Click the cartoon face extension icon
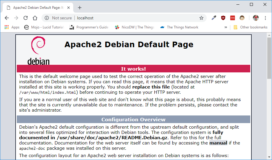The image size is (272, 160). coord(242,18)
